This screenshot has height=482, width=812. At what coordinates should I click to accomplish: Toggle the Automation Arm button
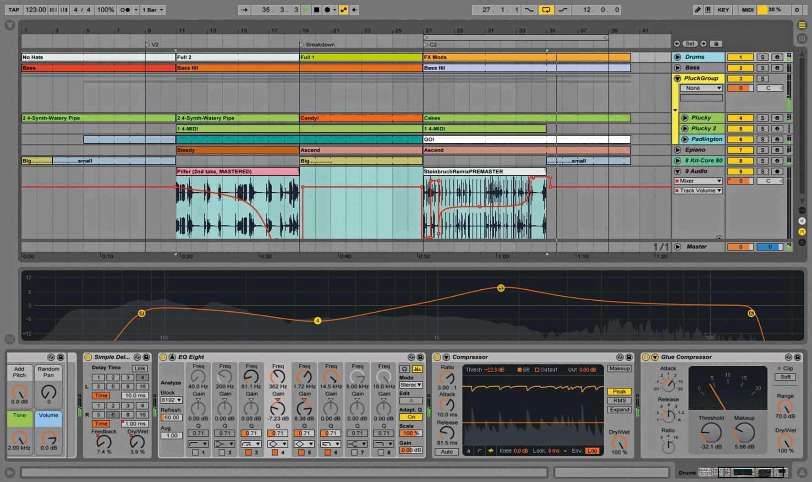[343, 10]
